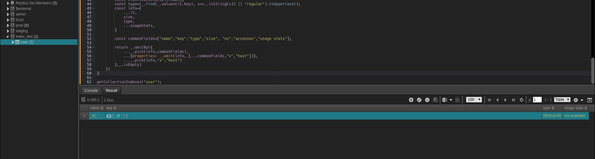Click the getCollectionIndexes("user") line in editor
Screen dimensions: 595x159
pos(129,82)
